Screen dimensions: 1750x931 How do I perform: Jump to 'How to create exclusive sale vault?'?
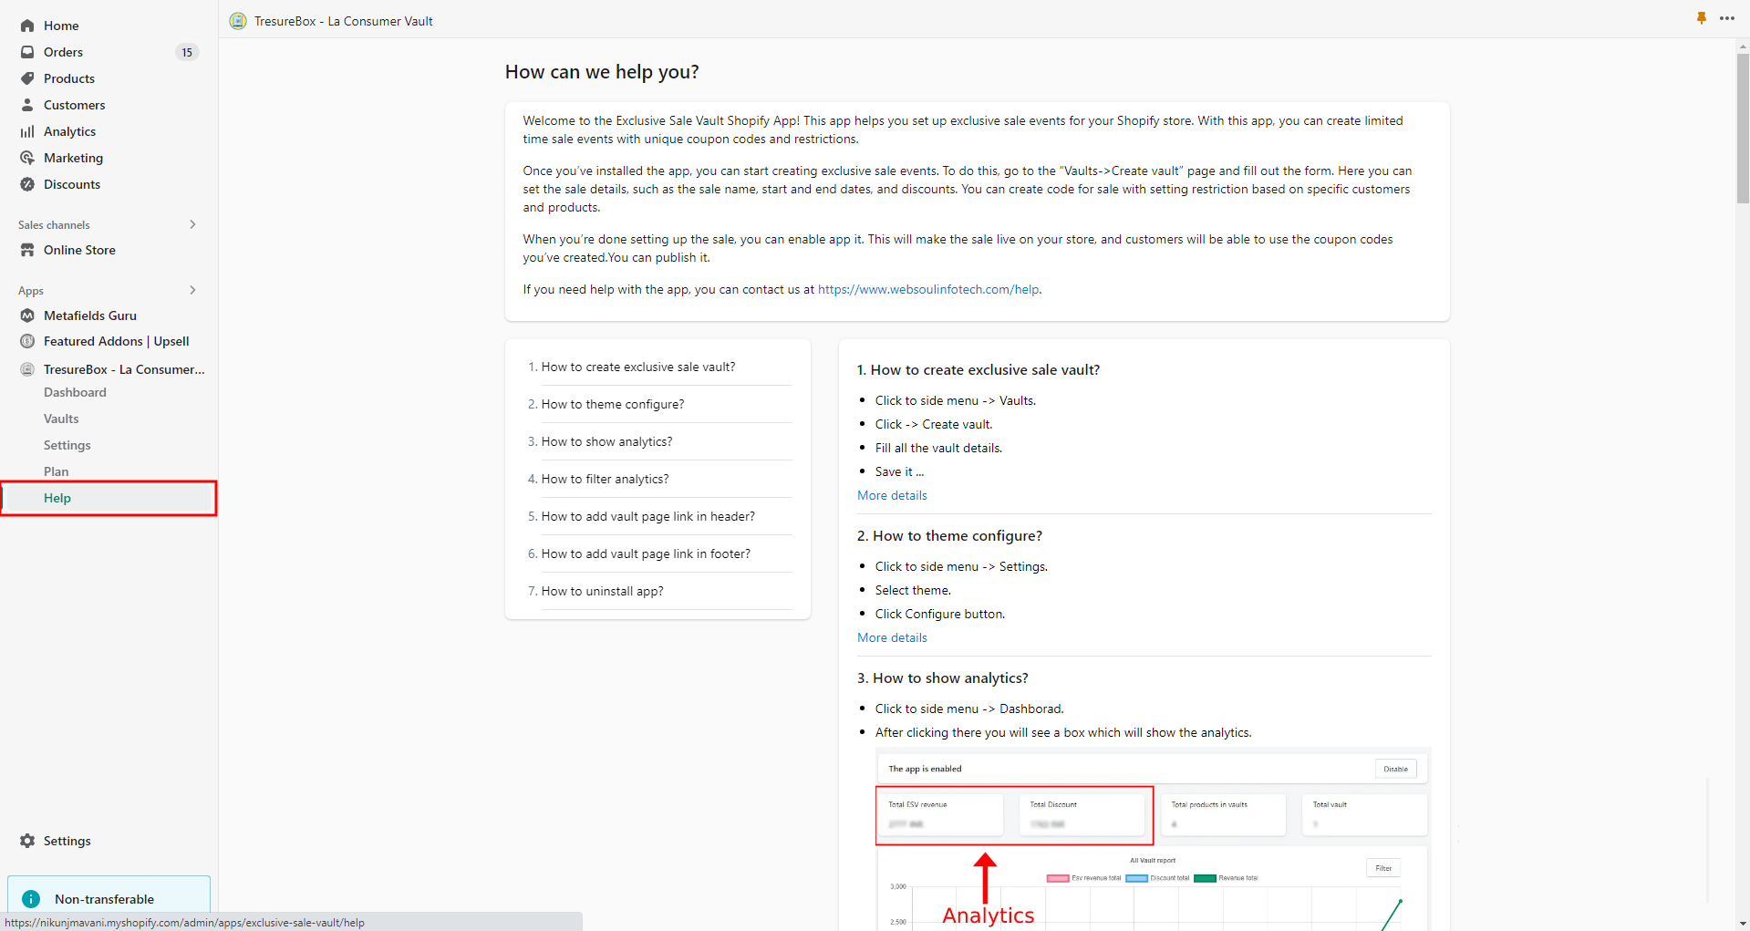click(x=638, y=367)
